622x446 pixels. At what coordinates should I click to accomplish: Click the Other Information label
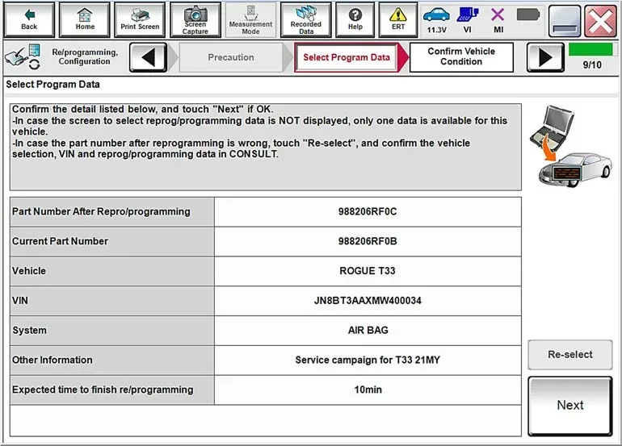53,360
